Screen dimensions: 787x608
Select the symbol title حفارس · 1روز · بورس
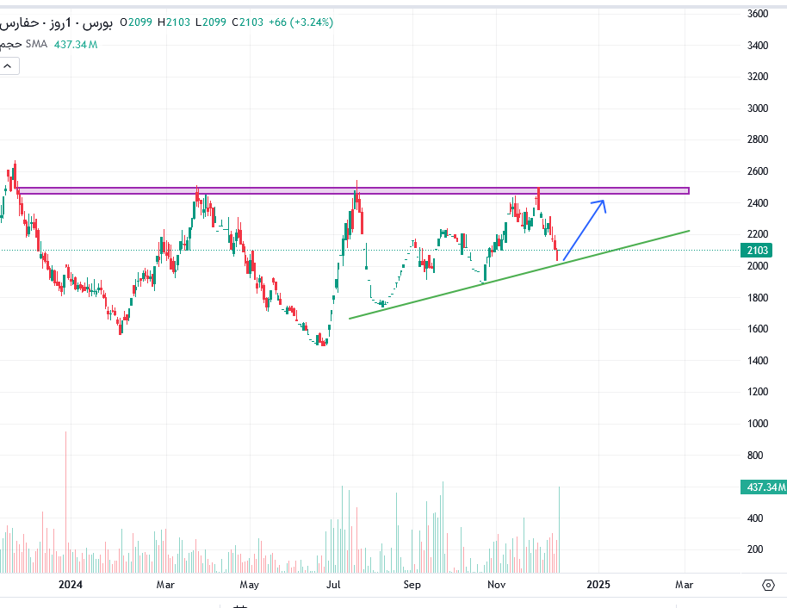point(56,22)
